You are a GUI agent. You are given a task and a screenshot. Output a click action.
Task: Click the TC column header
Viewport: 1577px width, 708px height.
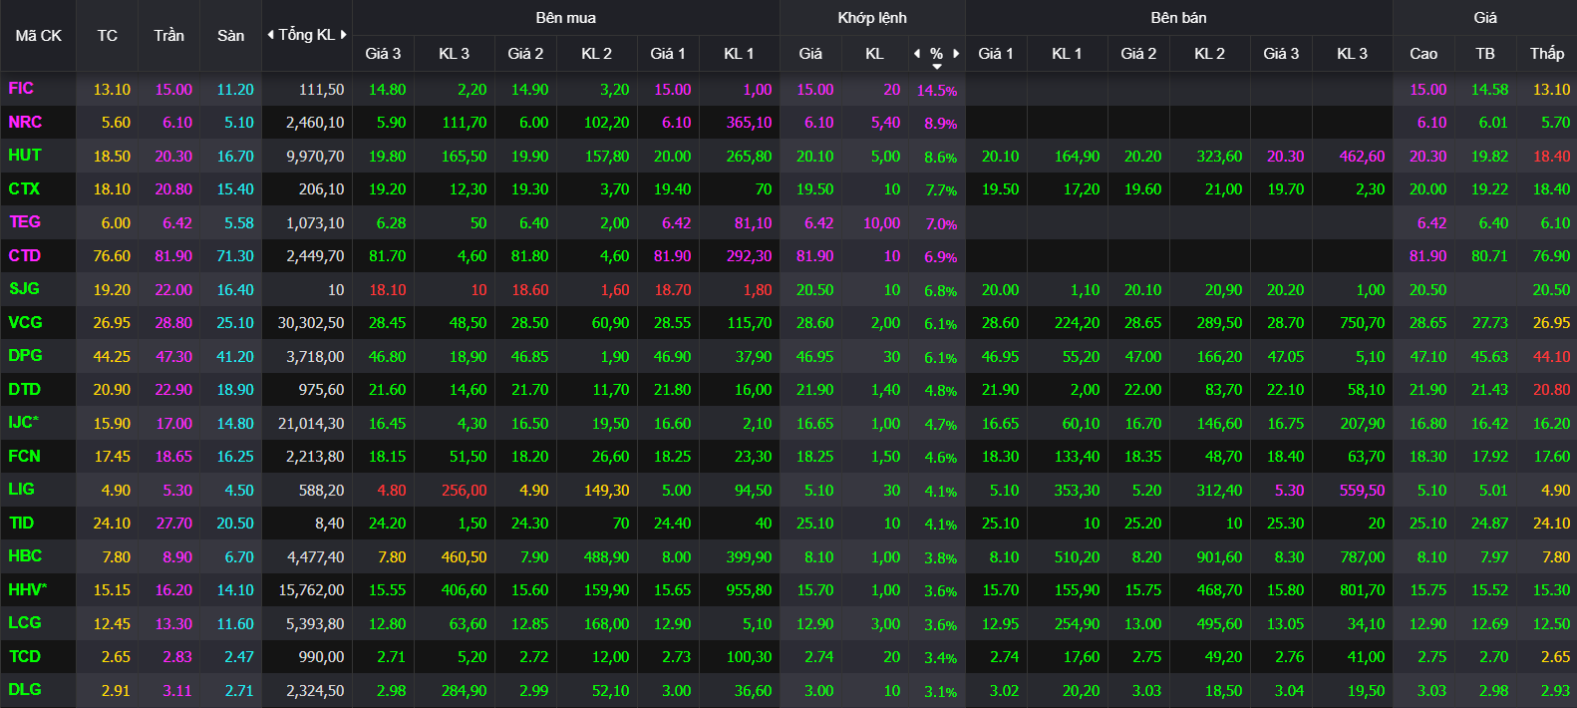tap(108, 36)
